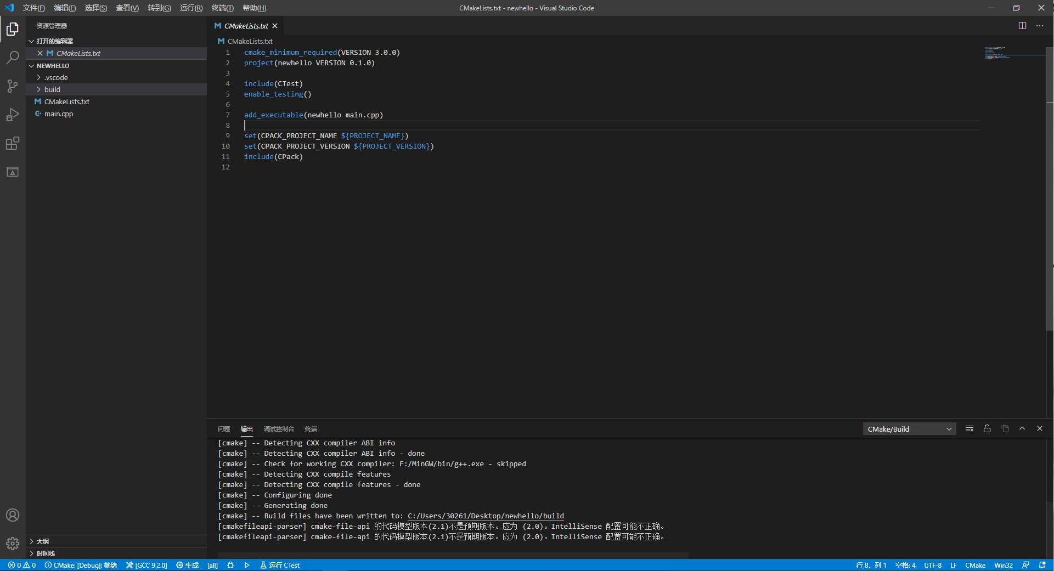Open the Accounts menu icon
The image size is (1054, 571).
click(13, 515)
